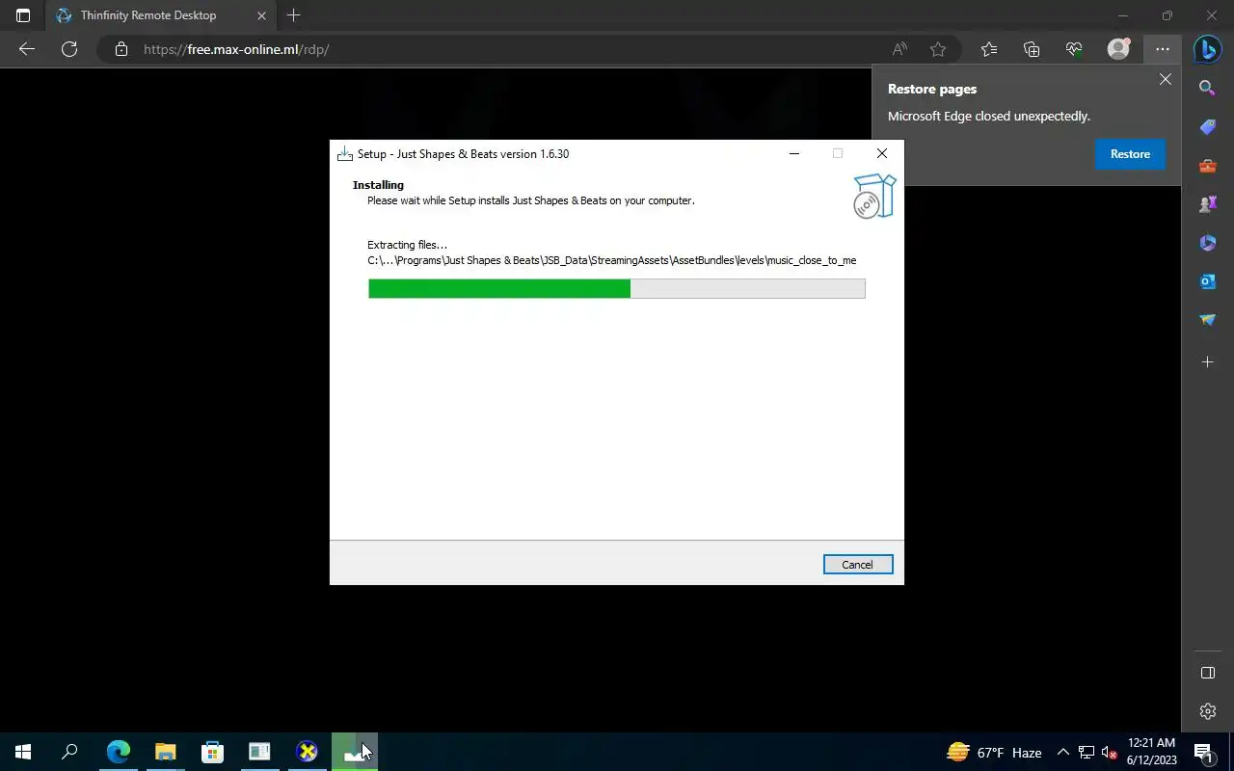This screenshot has width=1234, height=771.
Task: Open the news app taskbar icon
Action: pos(259,753)
